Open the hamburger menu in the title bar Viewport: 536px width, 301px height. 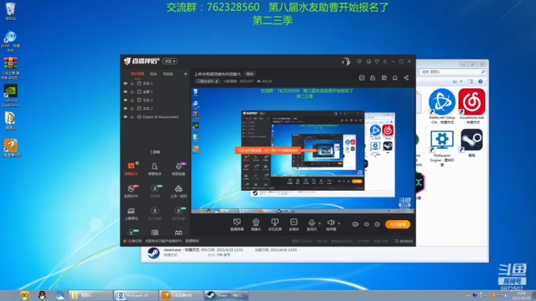pyautogui.click(x=385, y=62)
